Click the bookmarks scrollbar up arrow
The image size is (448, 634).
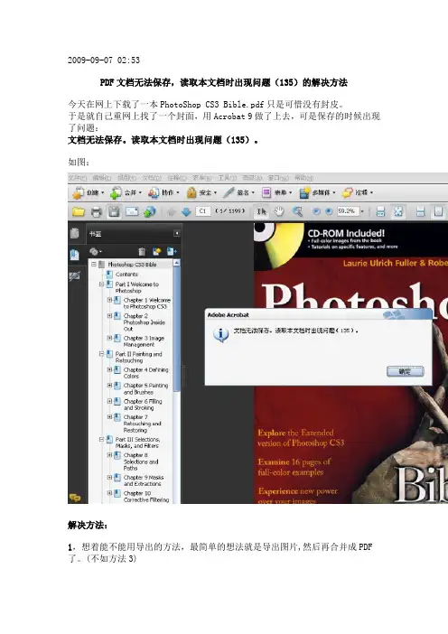[x=176, y=263]
